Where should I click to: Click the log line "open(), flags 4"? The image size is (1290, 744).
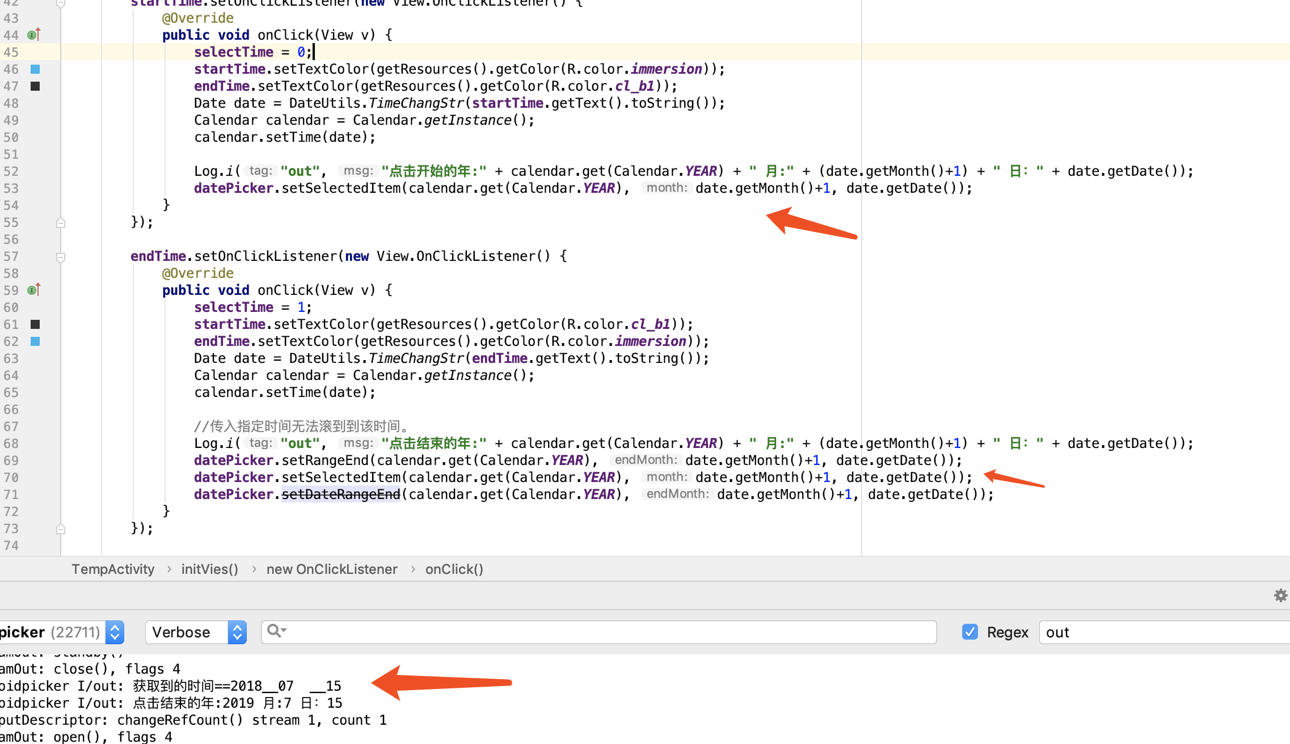[113, 737]
